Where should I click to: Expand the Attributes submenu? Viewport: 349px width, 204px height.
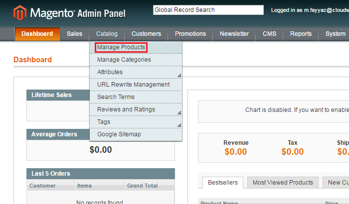click(x=136, y=72)
